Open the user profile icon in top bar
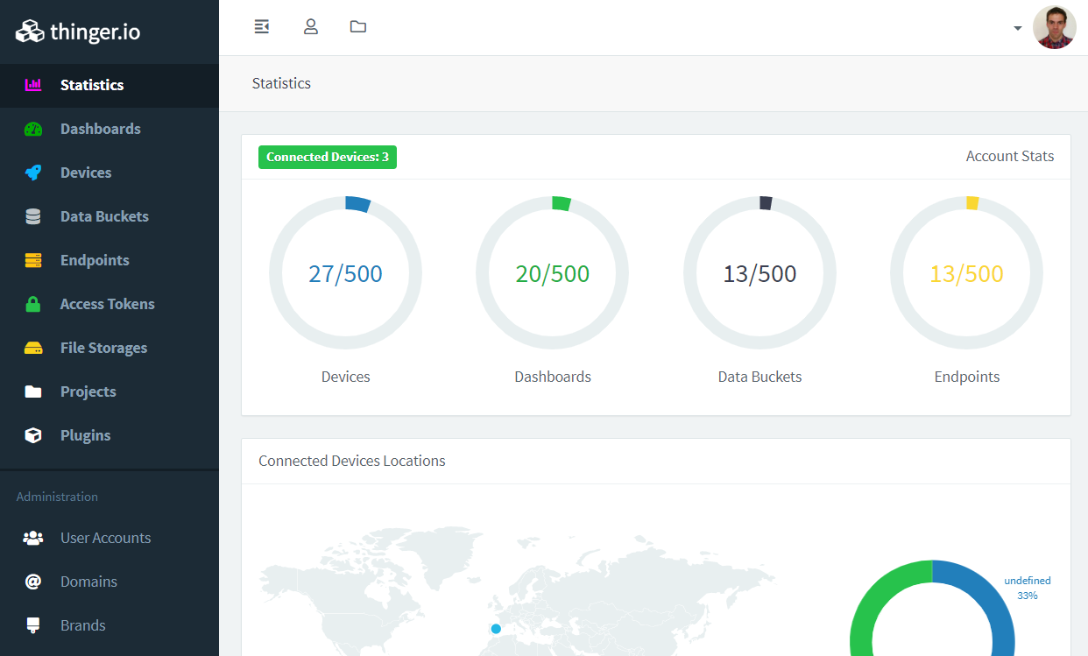1088x656 pixels. (x=310, y=27)
